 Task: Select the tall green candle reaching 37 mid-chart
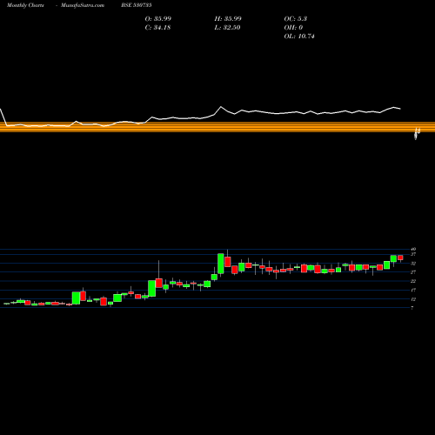pyautogui.click(x=221, y=264)
